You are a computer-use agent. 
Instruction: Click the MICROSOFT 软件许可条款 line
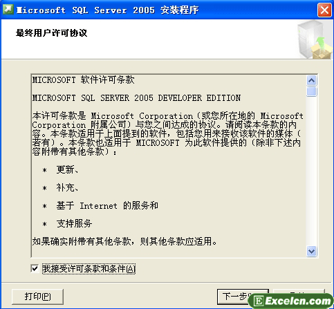coord(83,80)
